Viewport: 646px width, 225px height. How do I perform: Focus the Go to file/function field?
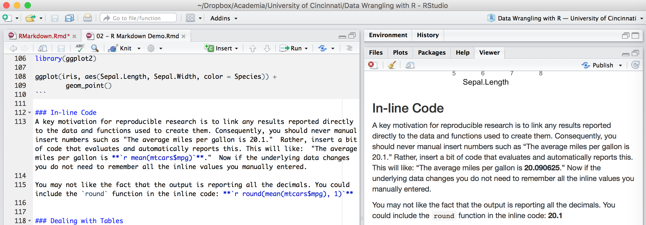pyautogui.click(x=138, y=18)
